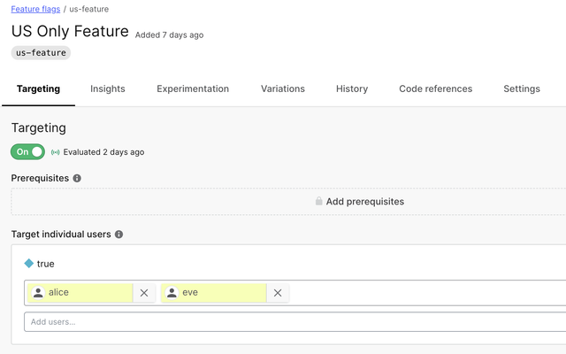566x354 pixels.
Task: Remove eve from targeted users
Action: tap(278, 293)
